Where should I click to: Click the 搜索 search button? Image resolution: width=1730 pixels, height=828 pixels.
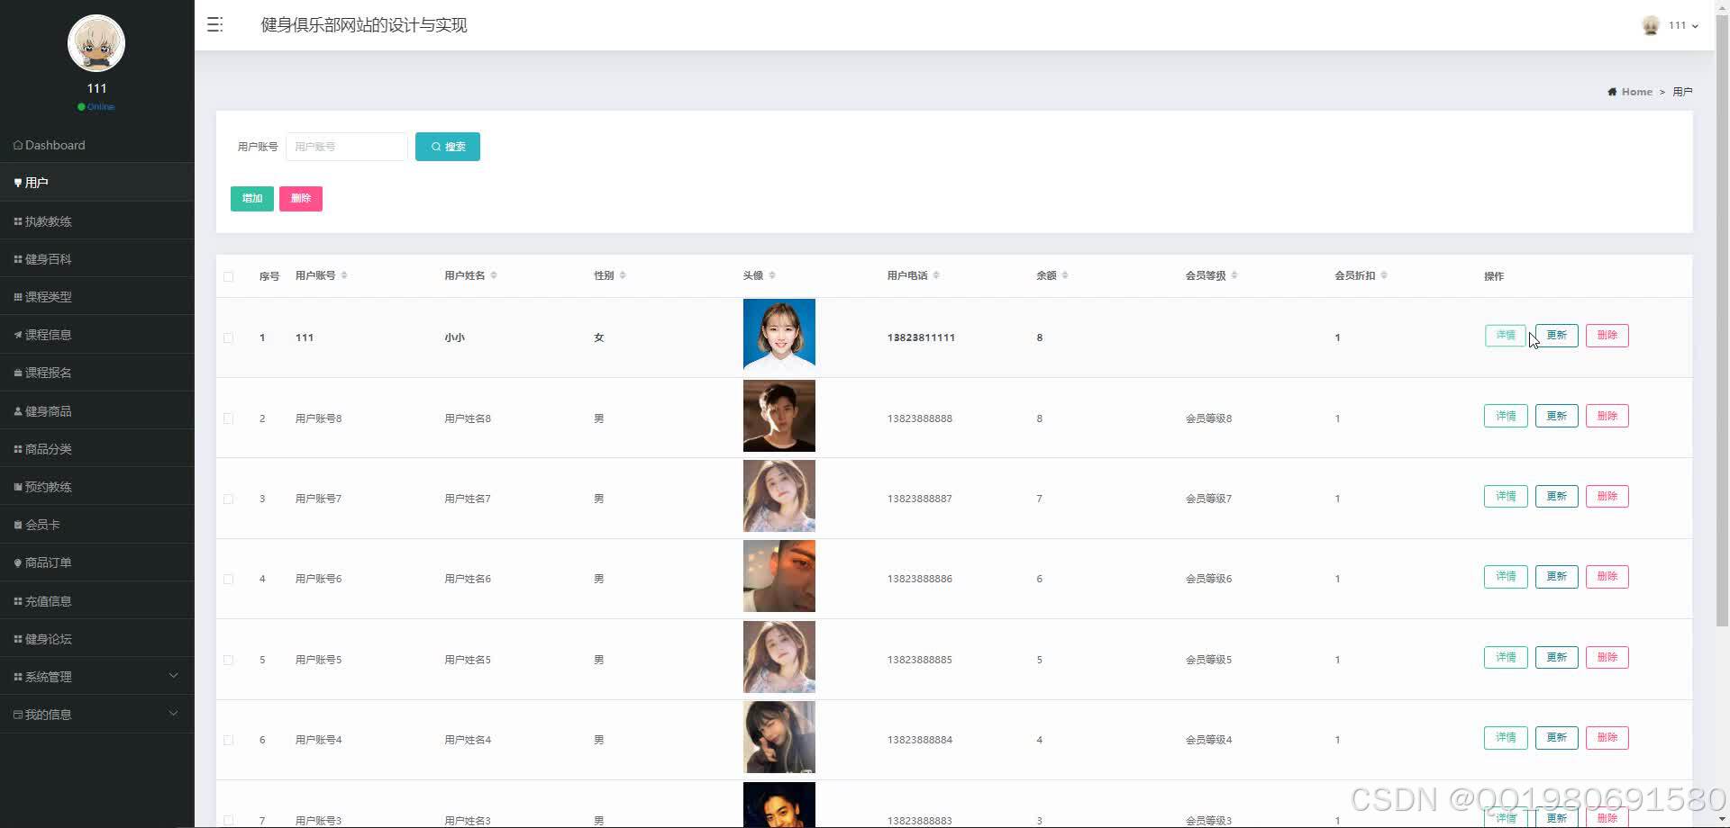point(448,147)
